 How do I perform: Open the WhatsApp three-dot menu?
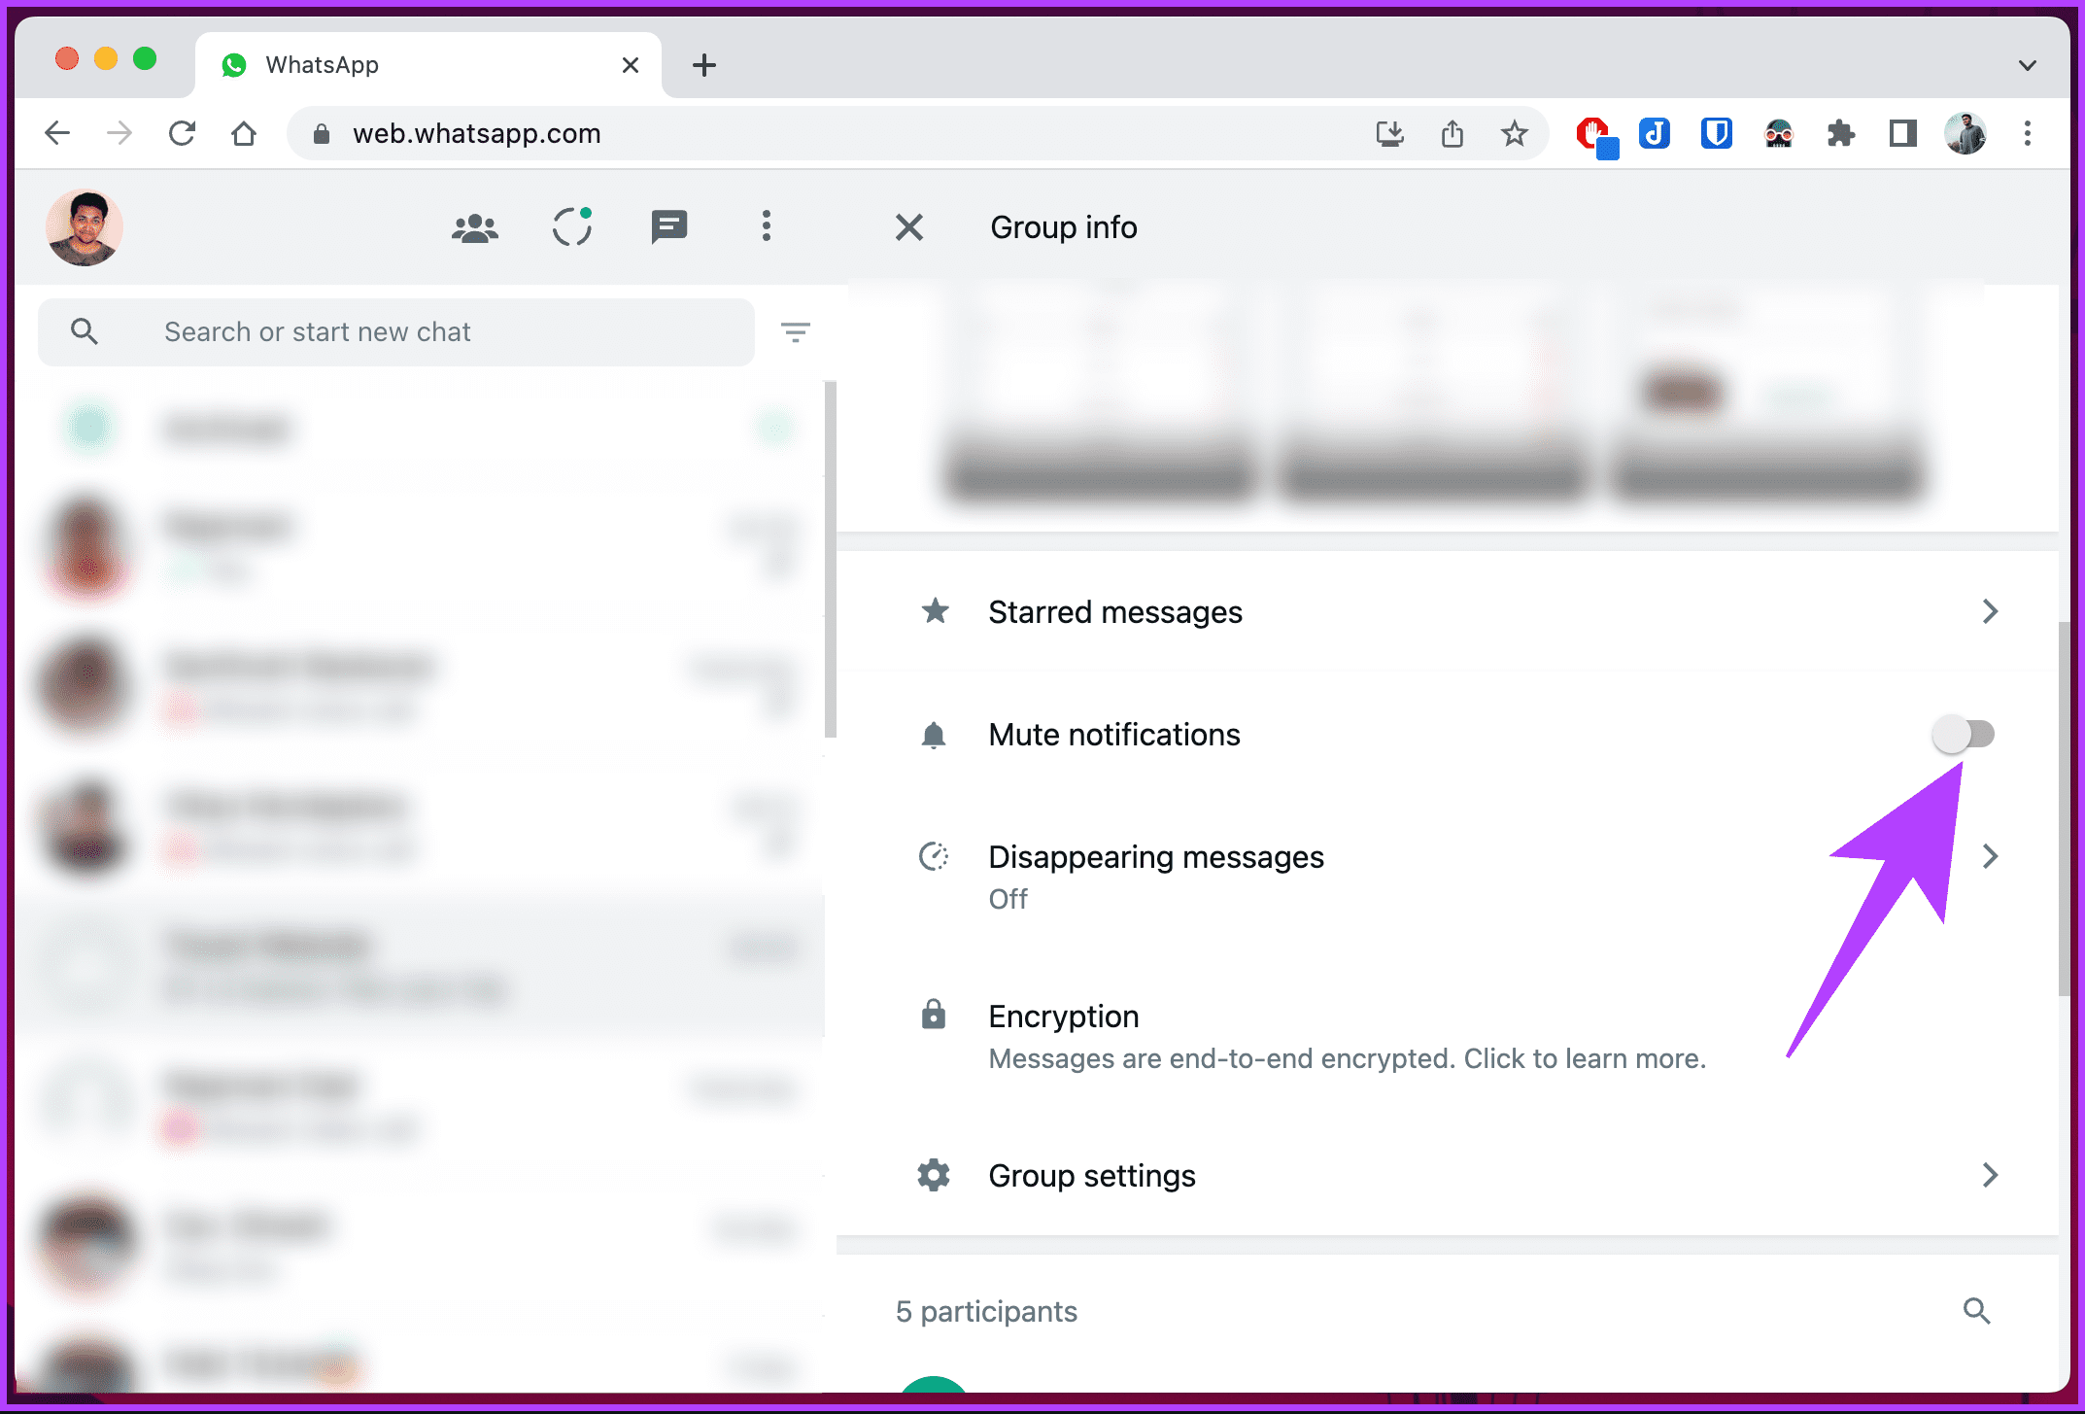(x=767, y=226)
